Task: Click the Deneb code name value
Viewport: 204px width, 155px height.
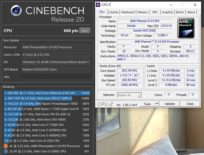Action: tap(131, 26)
